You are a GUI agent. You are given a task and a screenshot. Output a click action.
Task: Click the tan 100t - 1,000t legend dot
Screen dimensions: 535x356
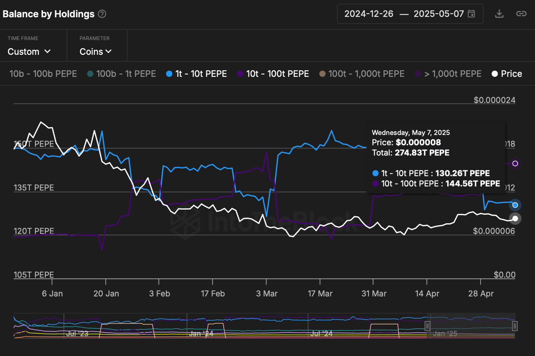point(322,74)
